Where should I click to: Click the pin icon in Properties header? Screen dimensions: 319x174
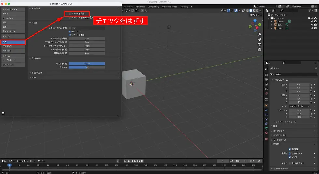[x=316, y=68]
